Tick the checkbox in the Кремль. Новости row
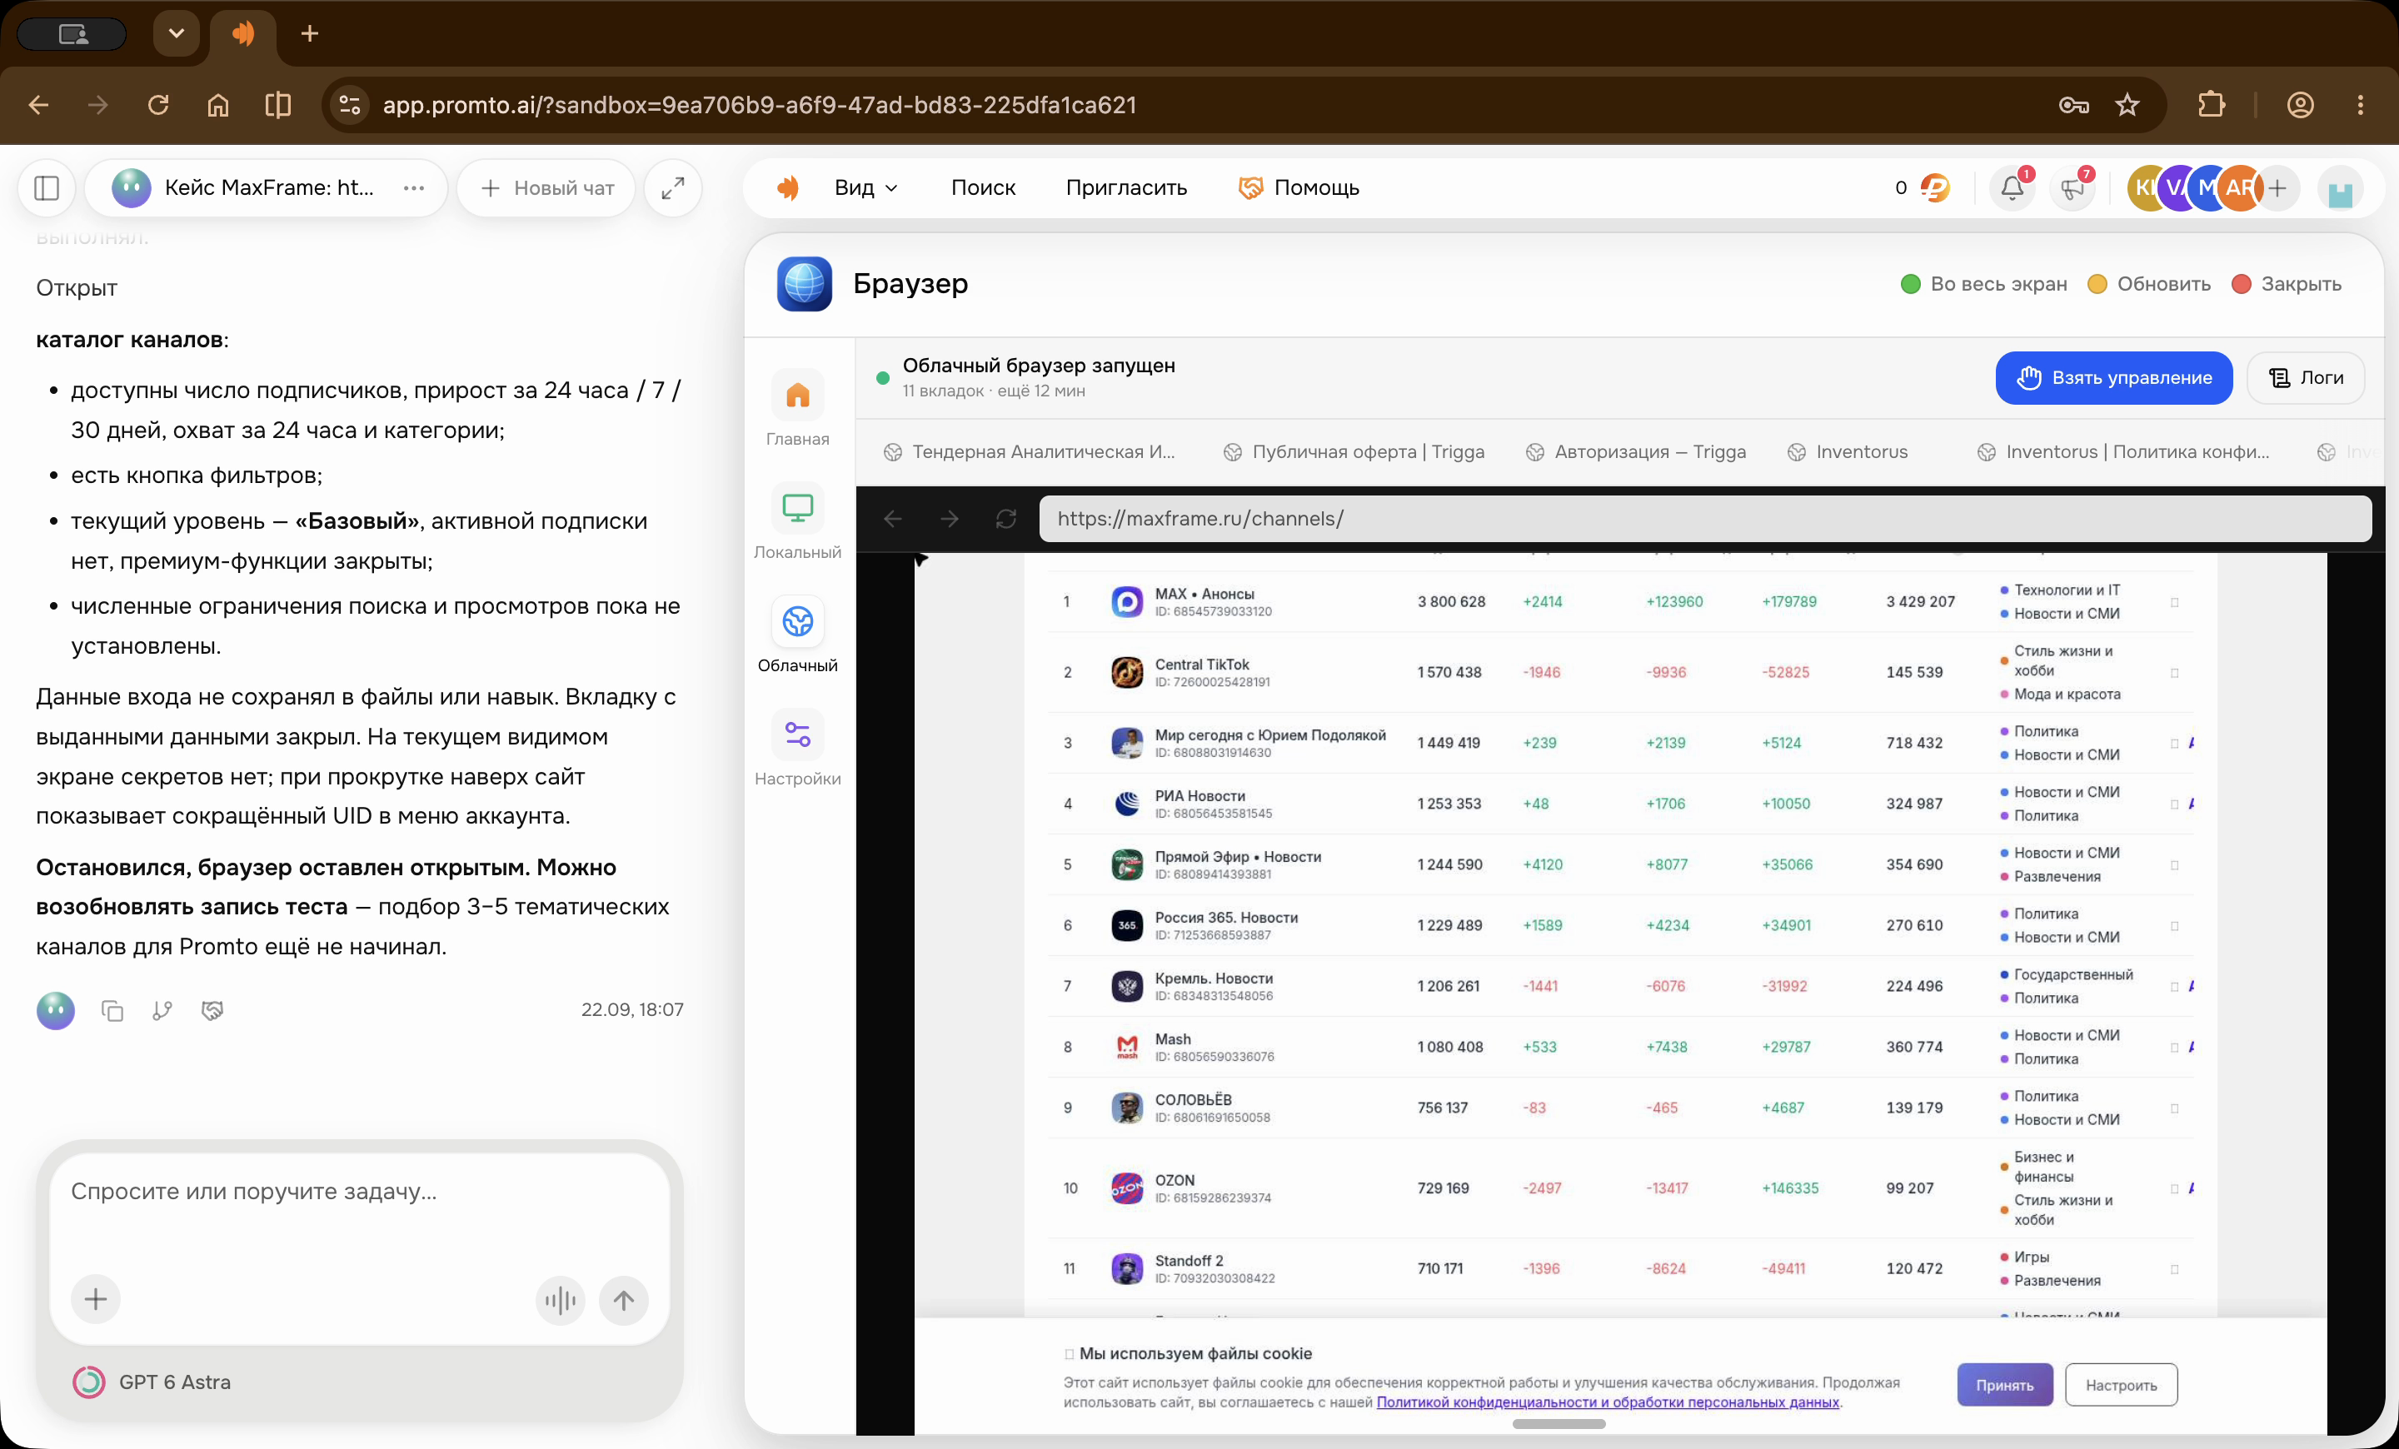The width and height of the screenshot is (2399, 1449). (x=2174, y=987)
